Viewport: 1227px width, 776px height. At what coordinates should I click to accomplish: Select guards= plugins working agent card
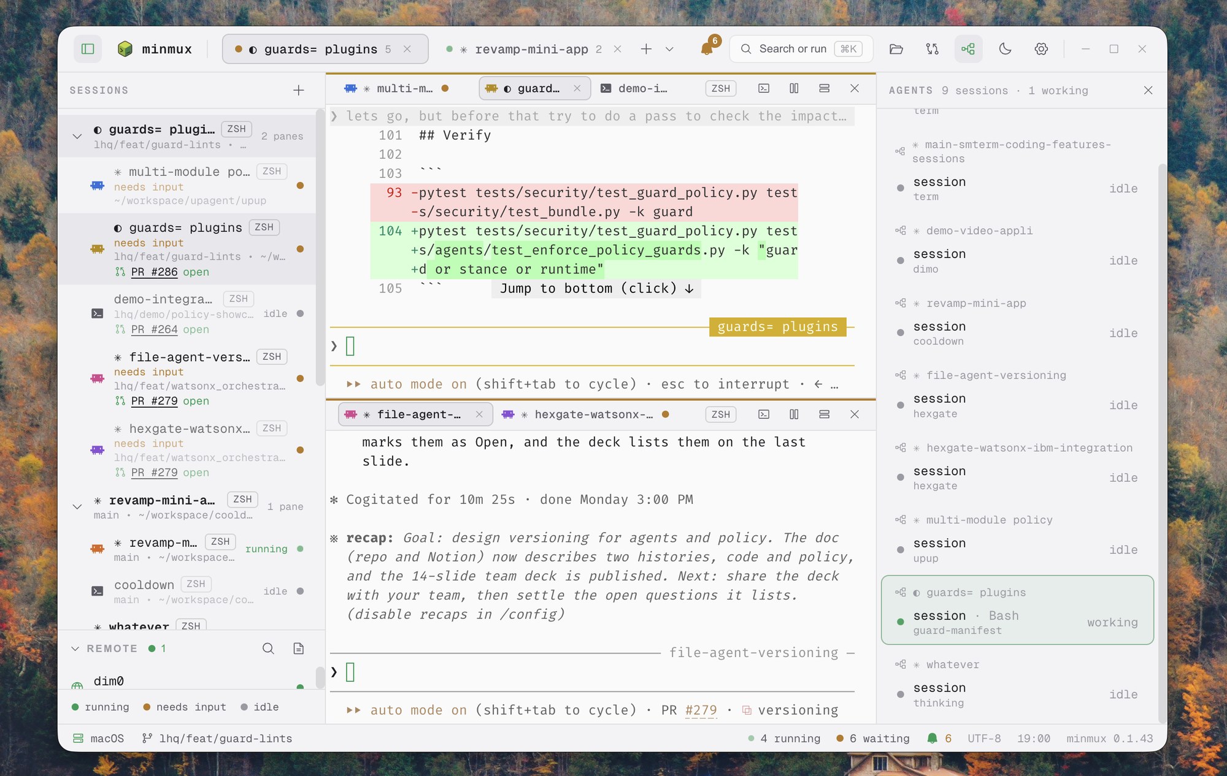[x=1018, y=610]
